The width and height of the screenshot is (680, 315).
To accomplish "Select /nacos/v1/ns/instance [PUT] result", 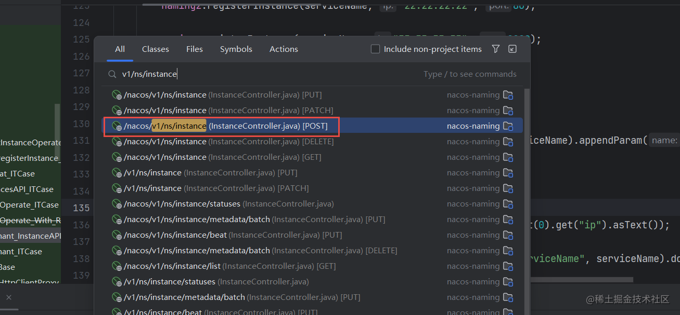I will coord(312,95).
